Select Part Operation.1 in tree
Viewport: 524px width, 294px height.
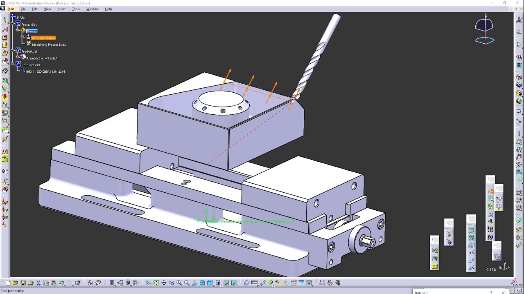(x=43, y=38)
